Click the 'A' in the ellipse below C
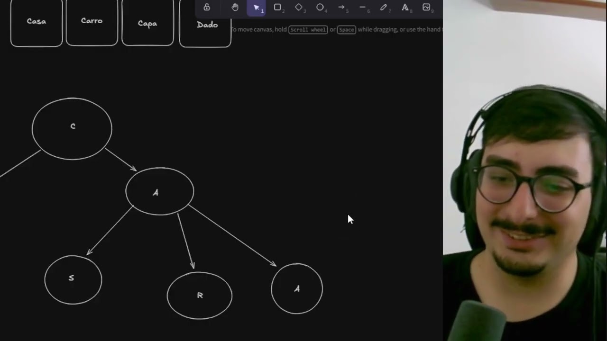This screenshot has width=607, height=341. click(x=156, y=193)
